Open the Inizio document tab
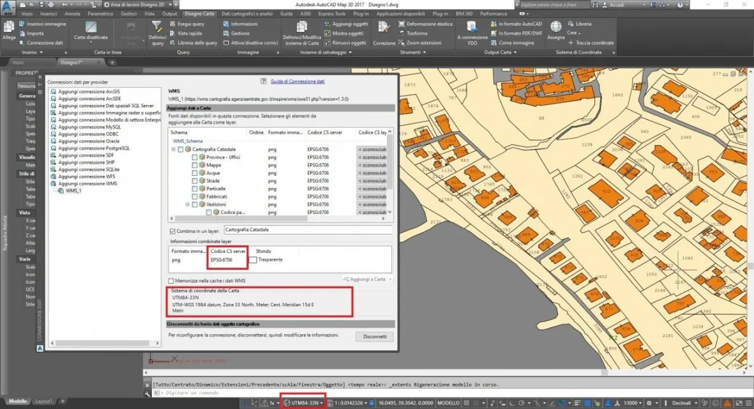Screen dimensions: 754x409 click(18, 63)
